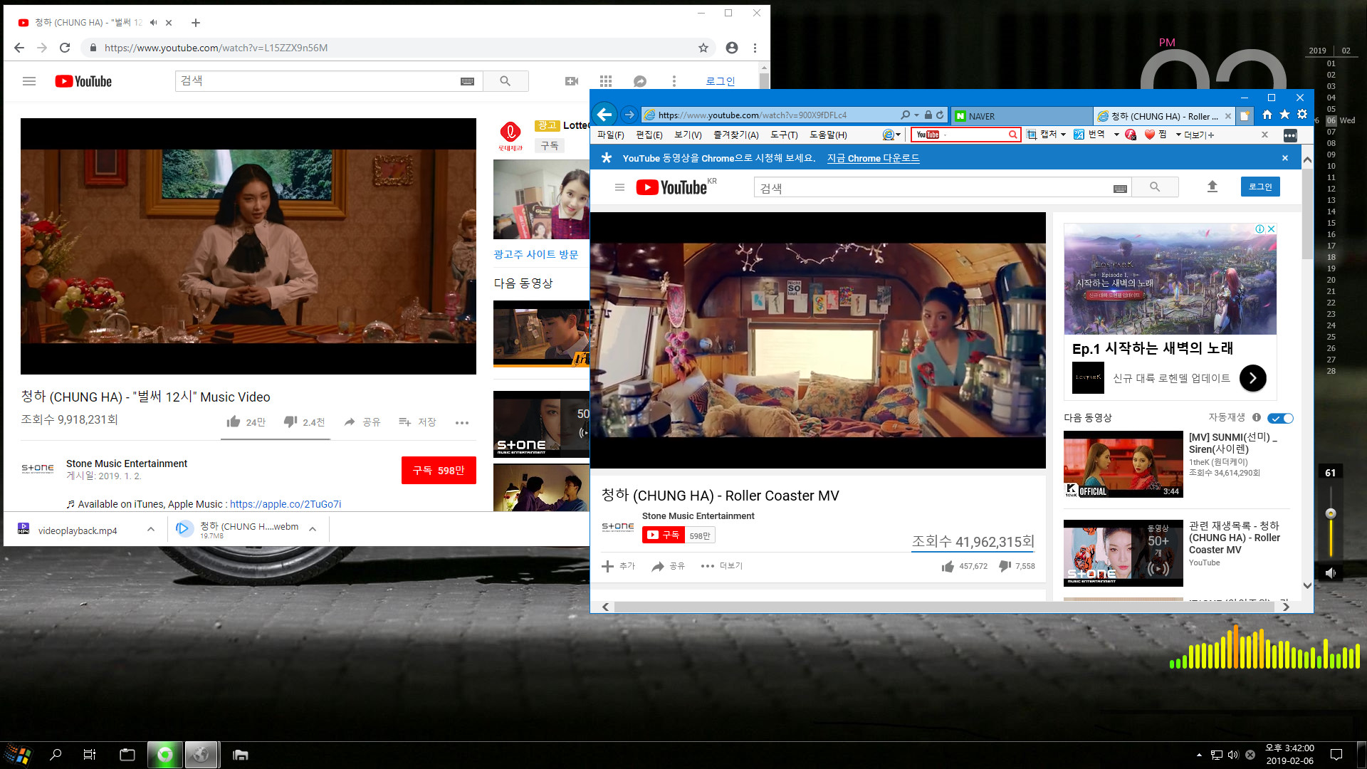Click the speaker mute icon on desktop volume widget
The image size is (1367, 769).
point(1330,572)
